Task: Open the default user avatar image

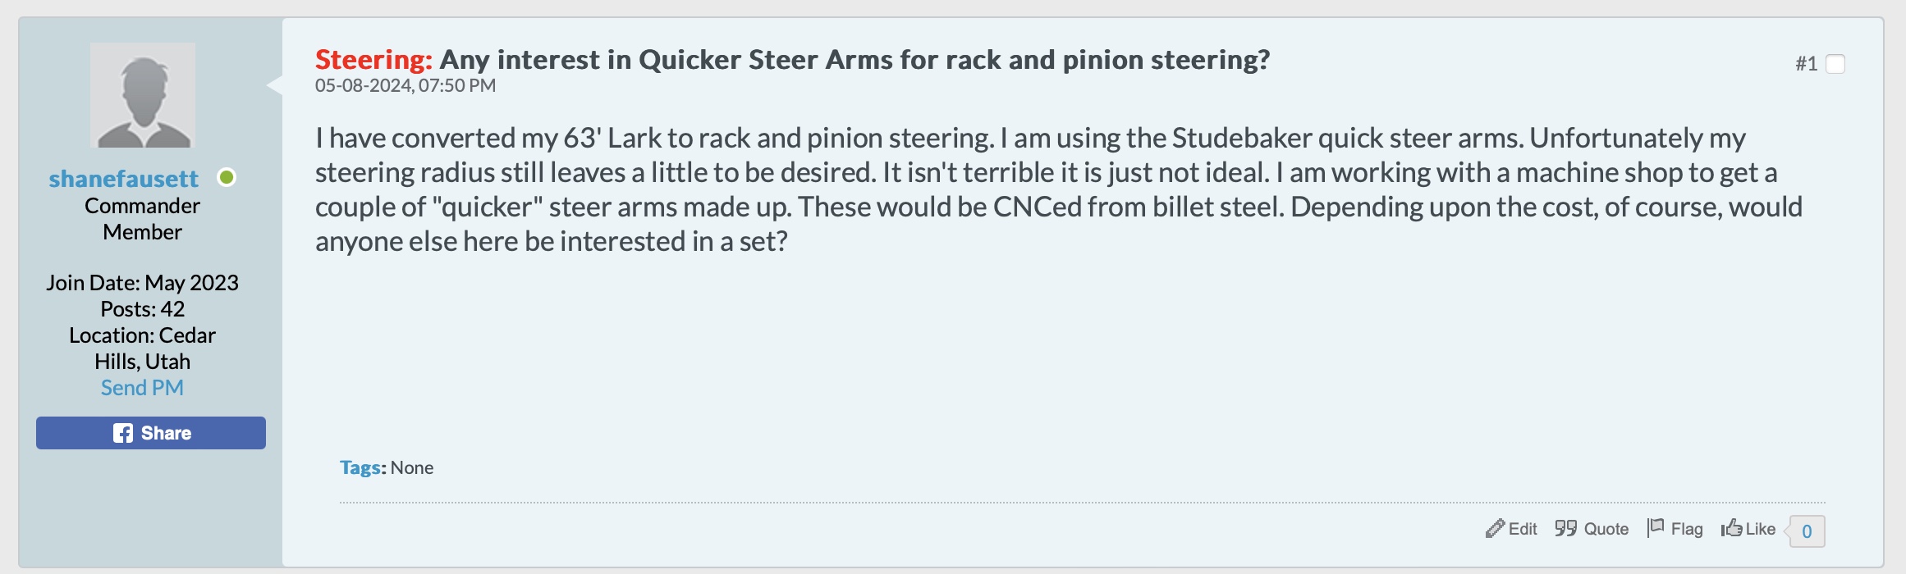Action: point(143,95)
